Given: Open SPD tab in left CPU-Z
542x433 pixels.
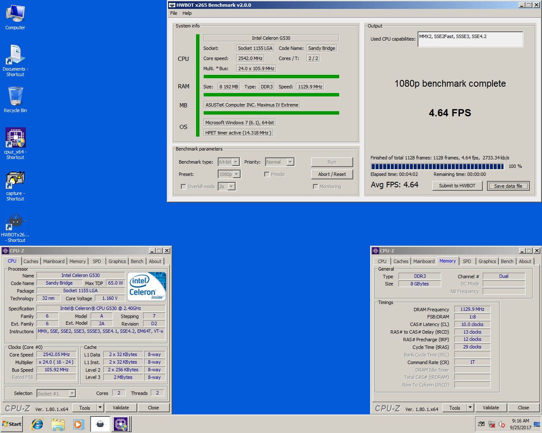Looking at the screenshot, I should click(97, 261).
